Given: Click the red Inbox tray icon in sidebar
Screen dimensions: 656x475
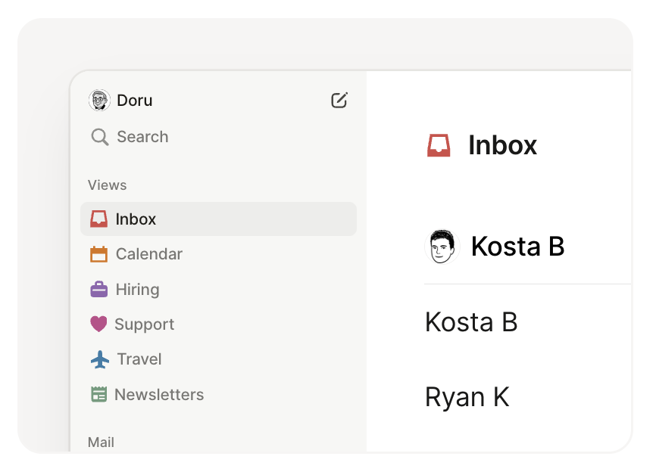Looking at the screenshot, I should coord(98,219).
